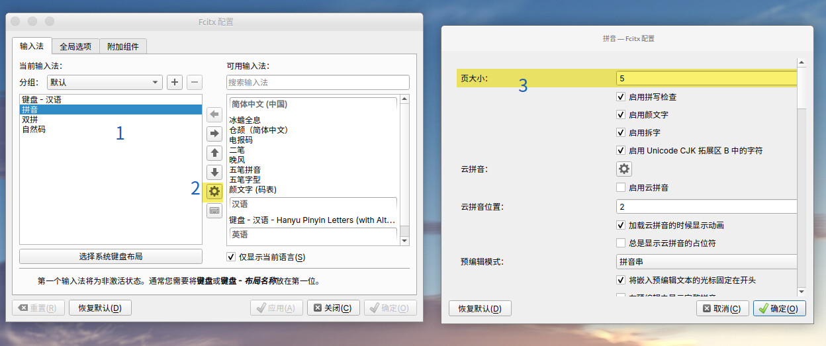The image size is (826, 346).
Task: Select 键盘 - 汉语 in current input methods
Action: [111, 99]
